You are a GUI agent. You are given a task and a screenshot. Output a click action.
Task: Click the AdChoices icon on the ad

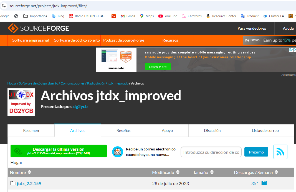291,50
